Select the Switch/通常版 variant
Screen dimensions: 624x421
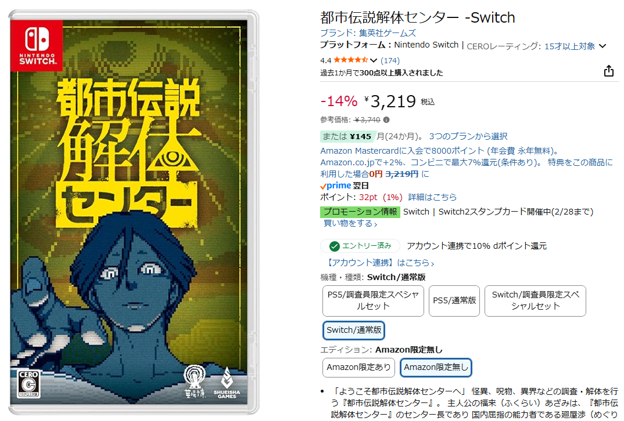coord(354,331)
